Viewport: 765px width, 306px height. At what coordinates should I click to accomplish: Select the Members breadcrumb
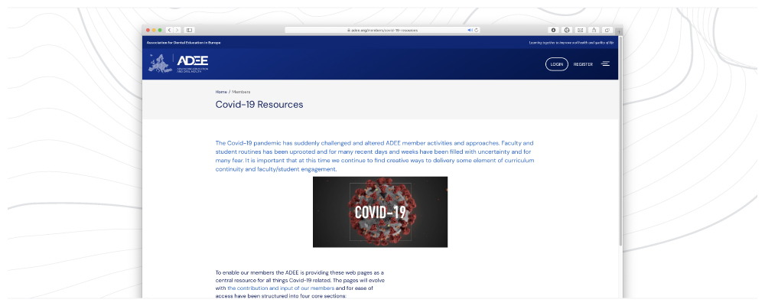click(x=241, y=92)
